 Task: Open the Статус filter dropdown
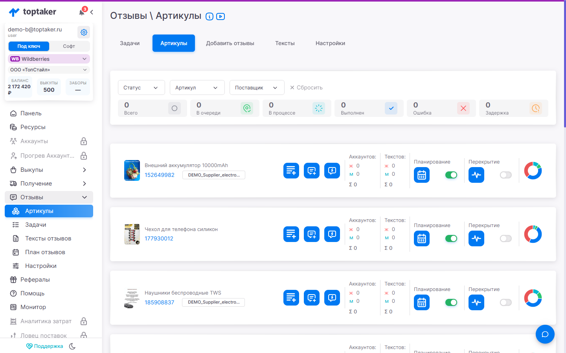141,87
